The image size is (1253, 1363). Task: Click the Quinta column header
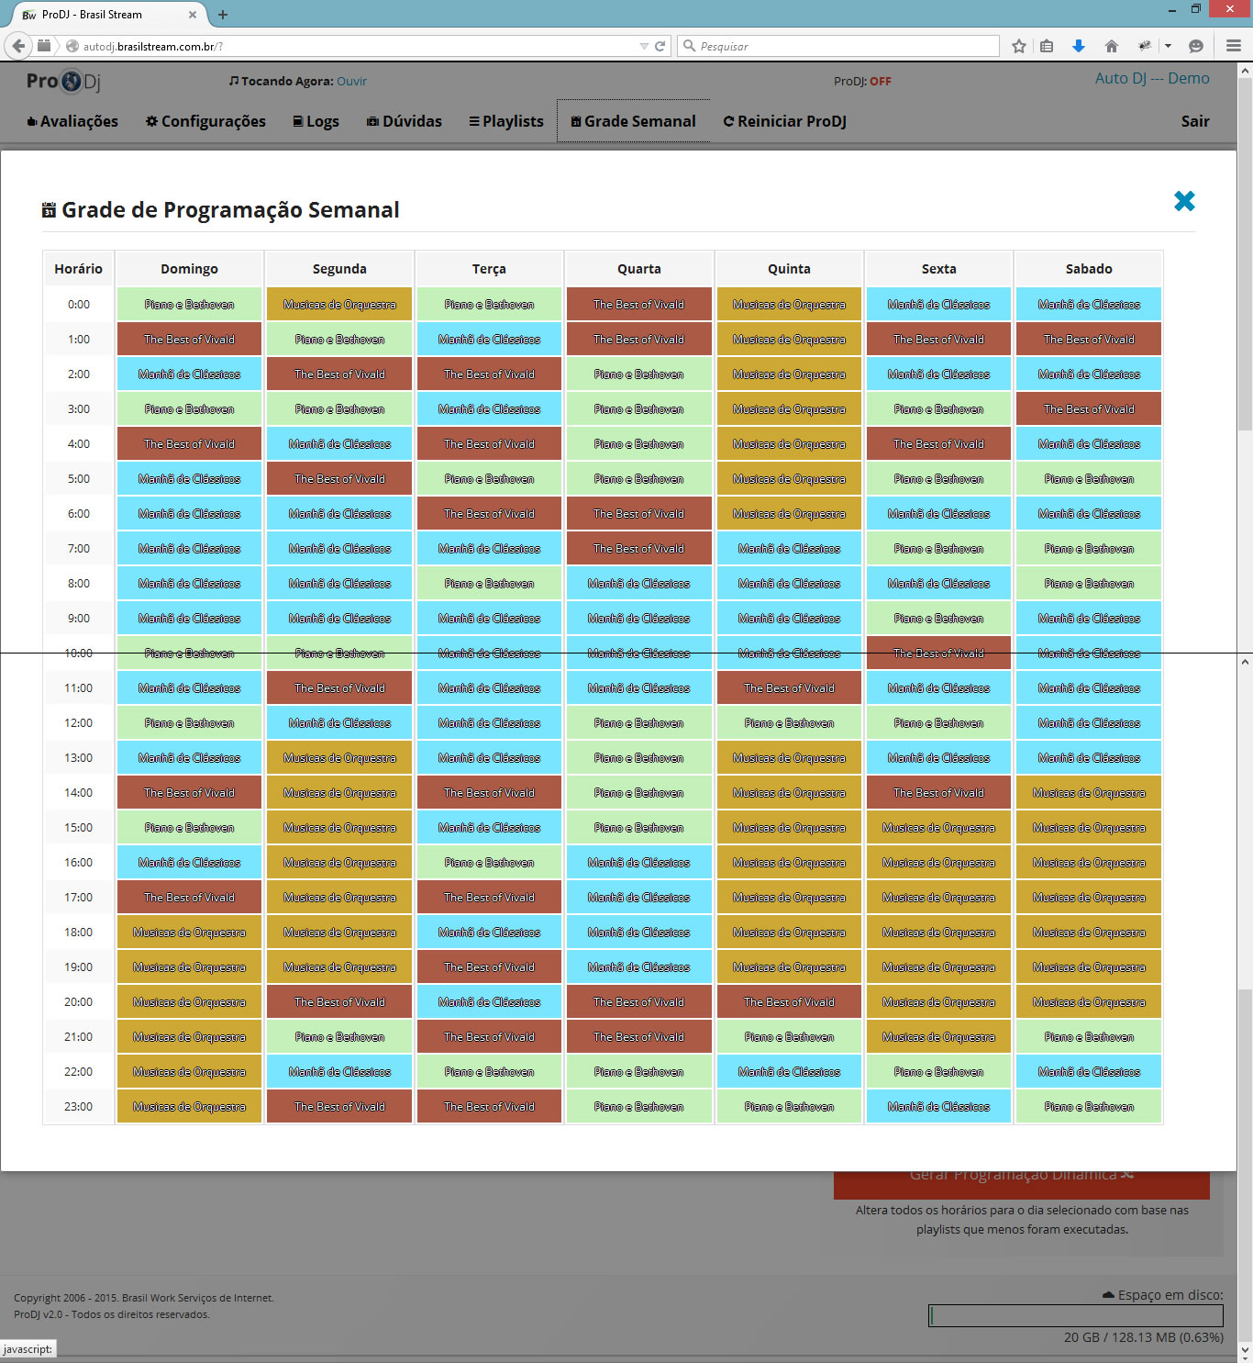pos(789,269)
